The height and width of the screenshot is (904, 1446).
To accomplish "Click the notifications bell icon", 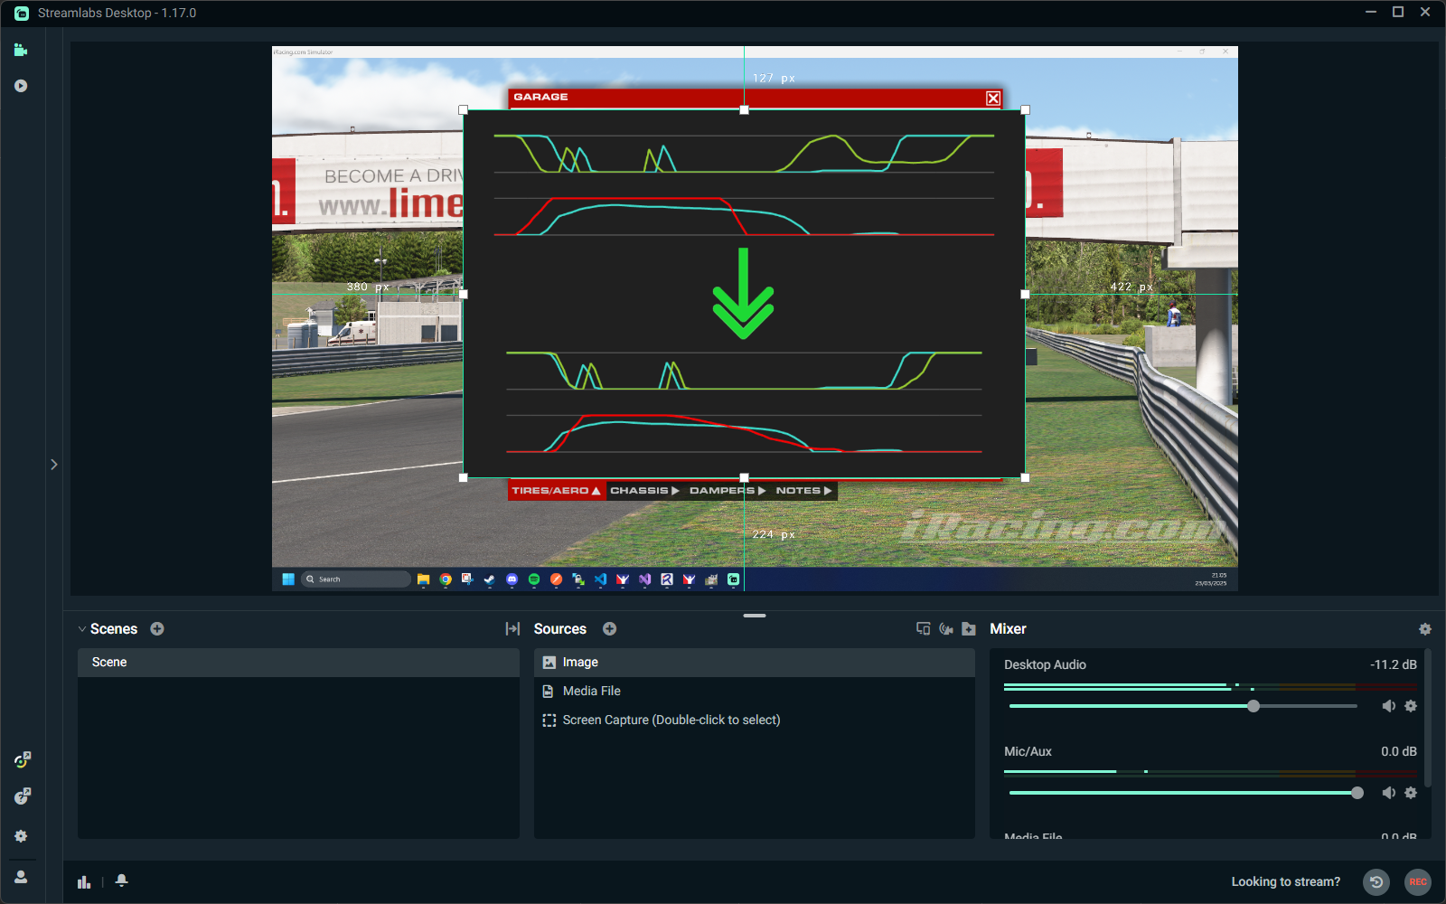I will [122, 880].
